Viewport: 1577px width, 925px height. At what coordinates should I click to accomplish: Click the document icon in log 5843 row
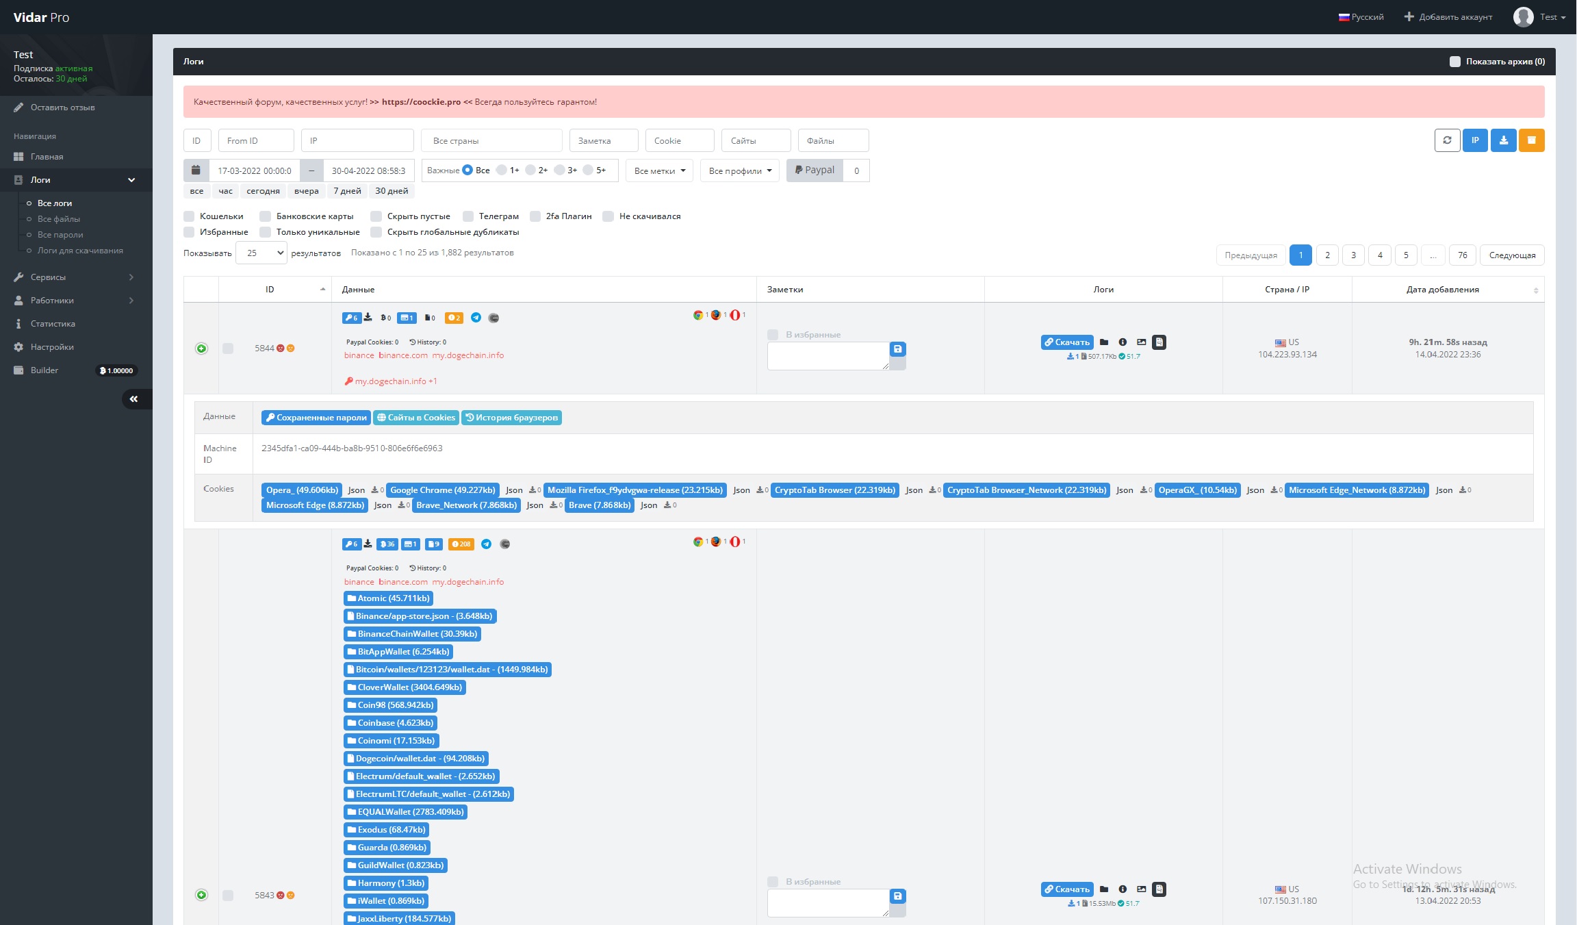(x=1159, y=889)
